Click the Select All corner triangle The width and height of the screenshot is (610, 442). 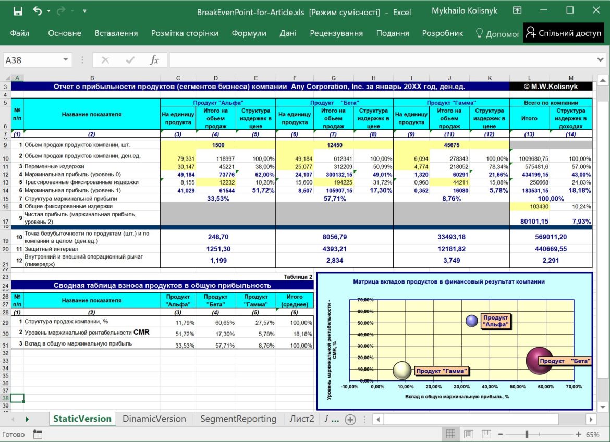(x=7, y=78)
